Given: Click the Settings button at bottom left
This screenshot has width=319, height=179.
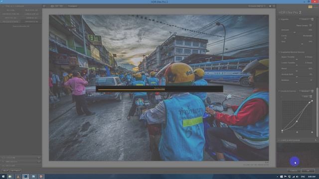Looking at the screenshot, I should pos(15,171).
